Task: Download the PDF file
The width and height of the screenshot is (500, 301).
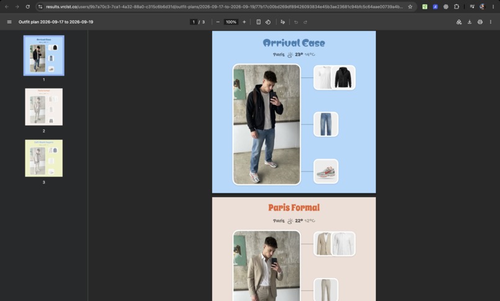Action: [470, 22]
